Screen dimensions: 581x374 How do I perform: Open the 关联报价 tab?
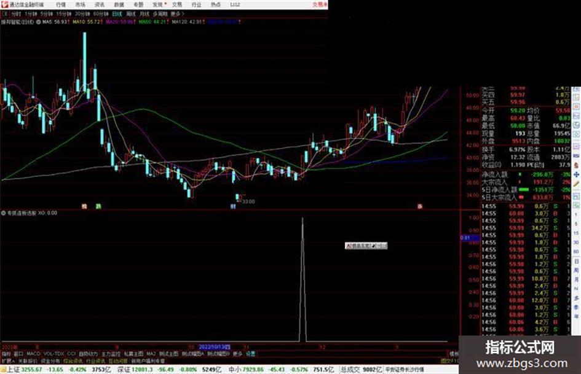pyautogui.click(x=28, y=360)
